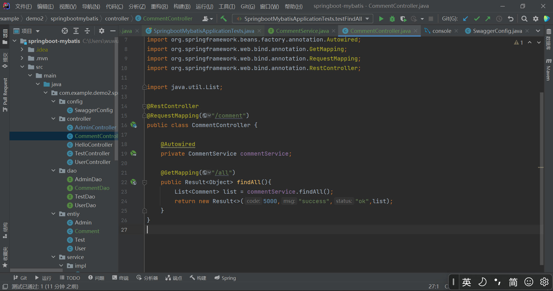Toggle the IME English/Chinese mode button
The image size is (553, 291).
pyautogui.click(x=466, y=282)
